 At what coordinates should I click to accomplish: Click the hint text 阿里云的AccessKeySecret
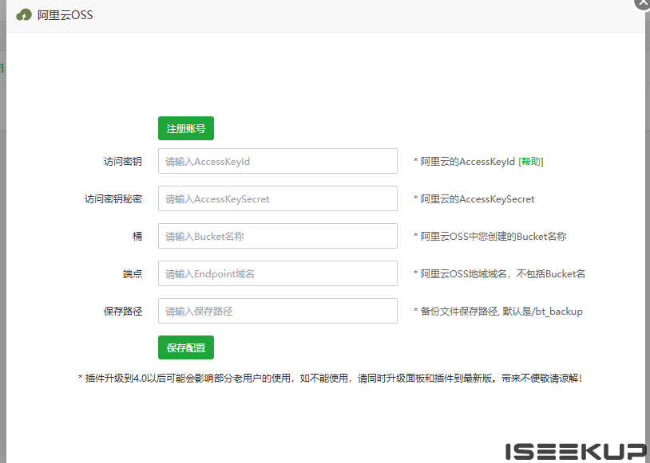click(x=474, y=199)
